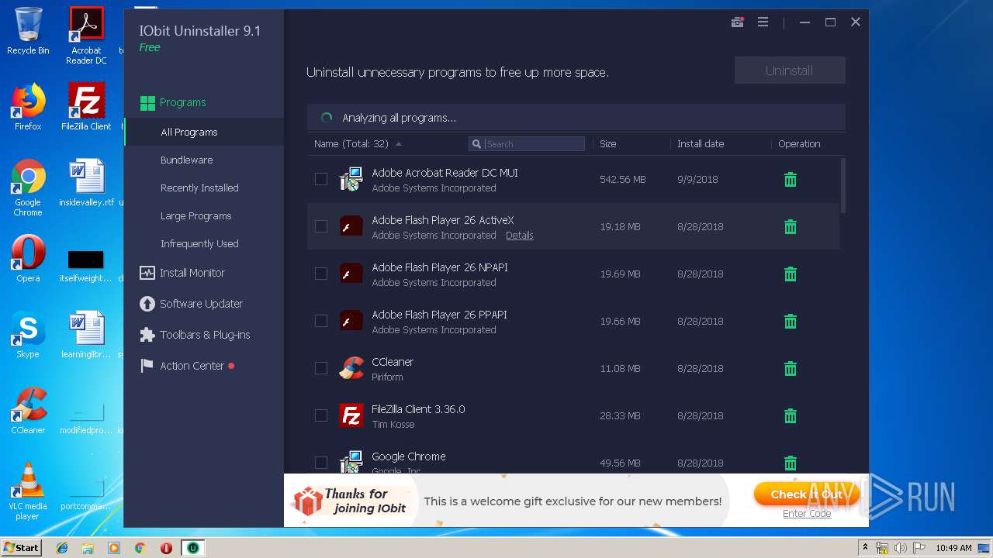Check the FileZilla Client 3.36.0 checkbox
Image resolution: width=993 pixels, height=558 pixels.
pyautogui.click(x=321, y=415)
